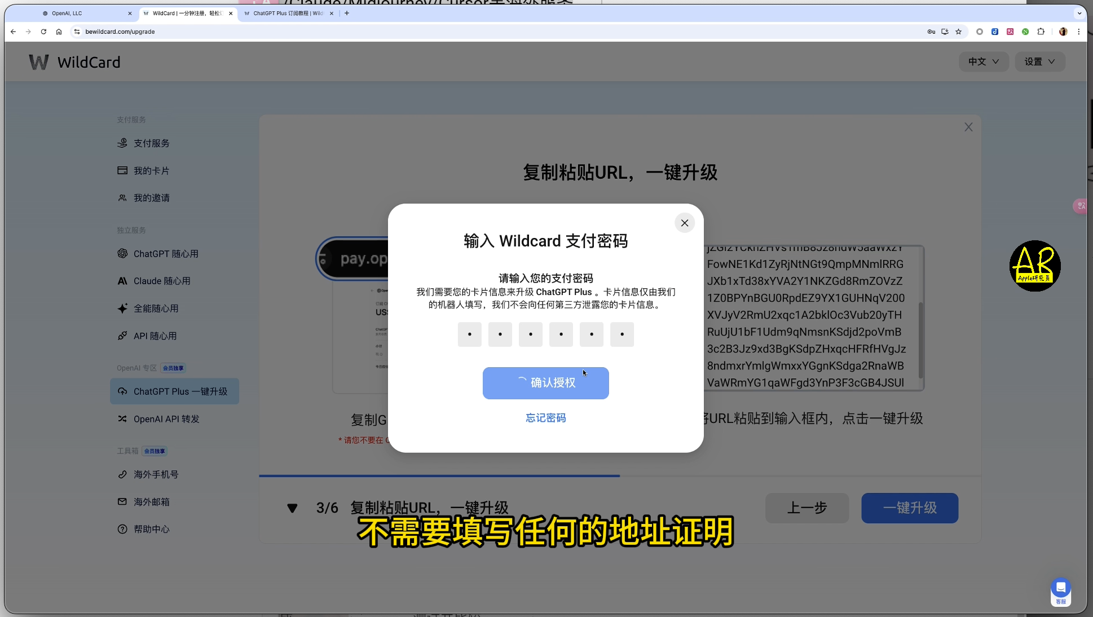This screenshot has width=1093, height=617.
Task: Click the 海外邮箱 envelope icon
Action: 122,501
